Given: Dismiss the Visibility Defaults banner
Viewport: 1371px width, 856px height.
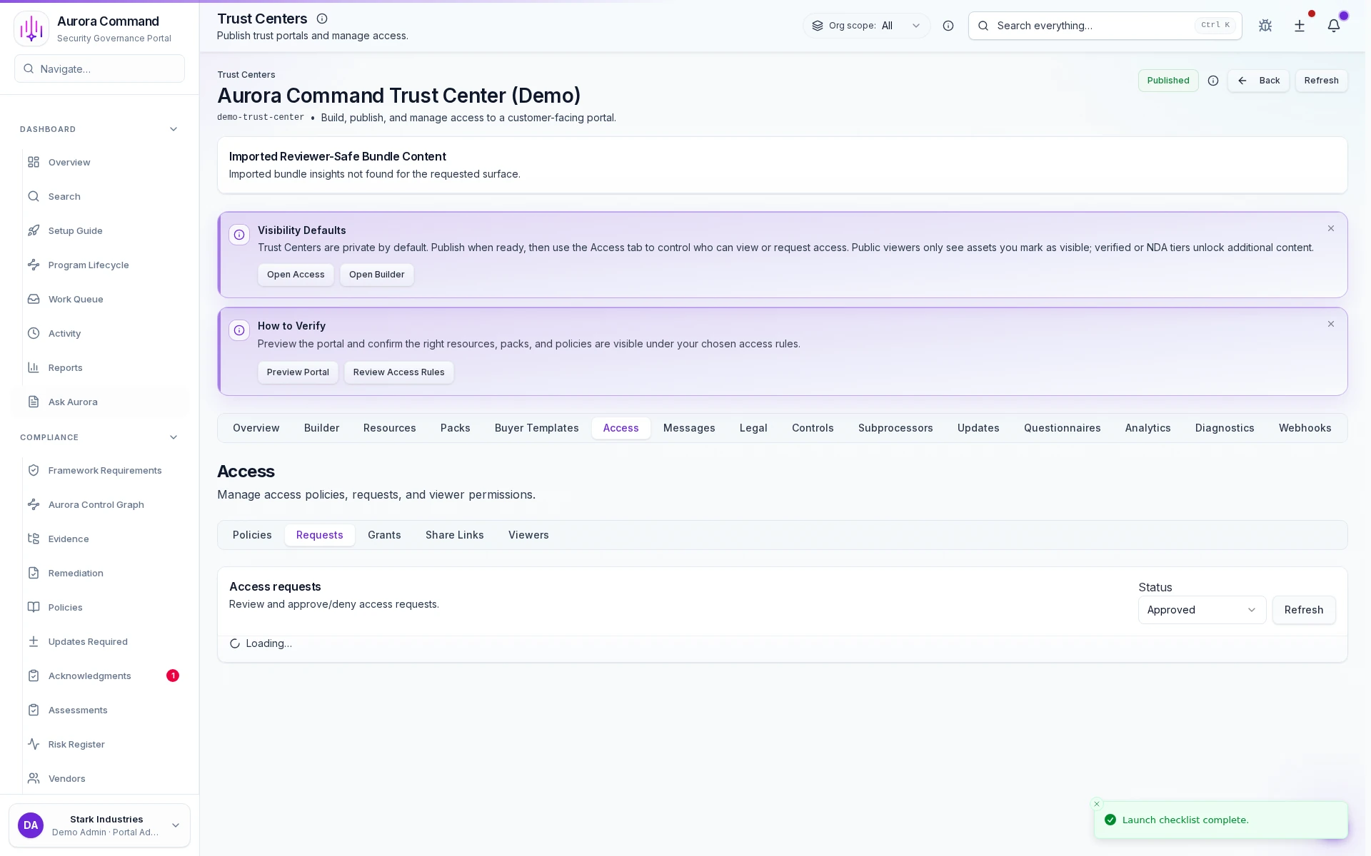Looking at the screenshot, I should coord(1330,229).
